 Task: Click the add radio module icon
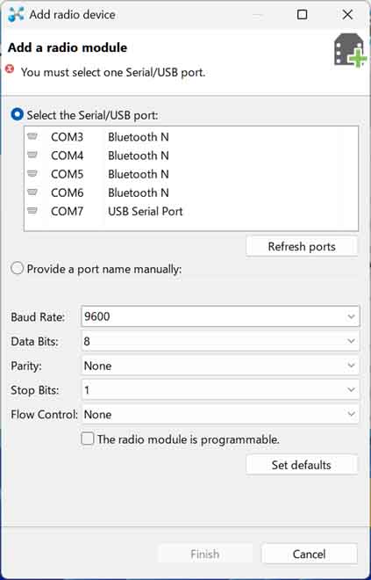(x=350, y=50)
